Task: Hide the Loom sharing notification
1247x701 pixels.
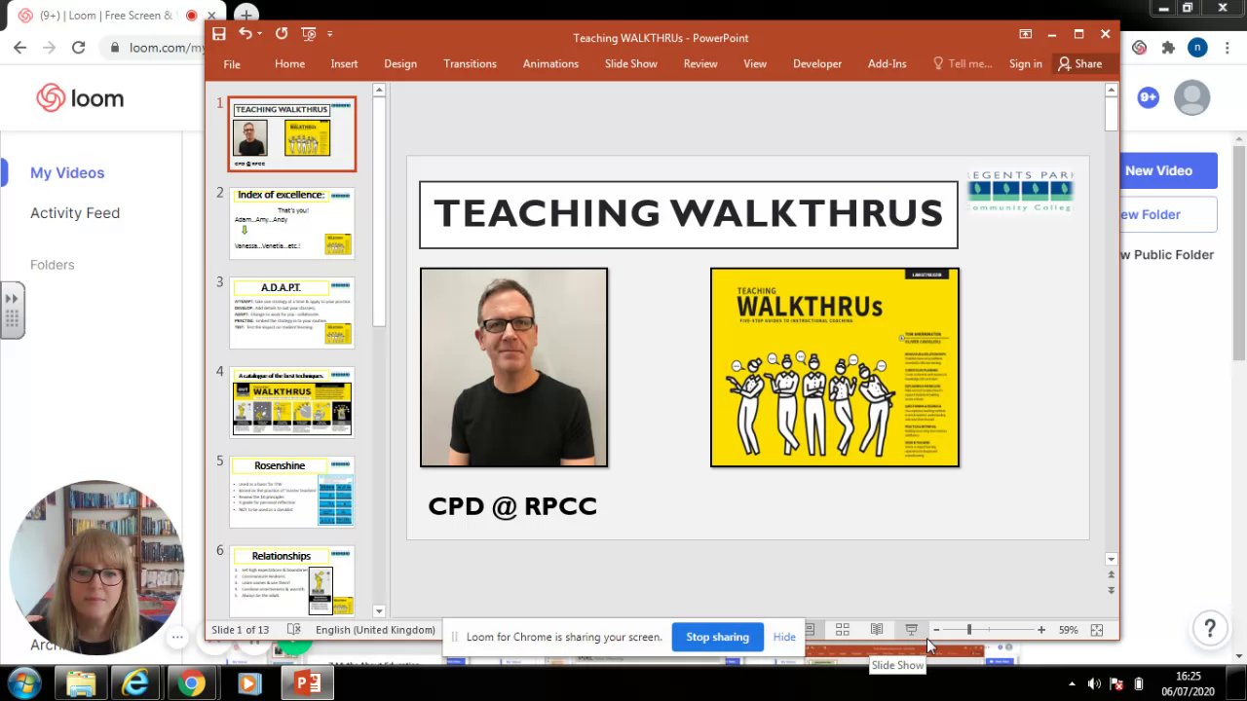Action: [784, 637]
